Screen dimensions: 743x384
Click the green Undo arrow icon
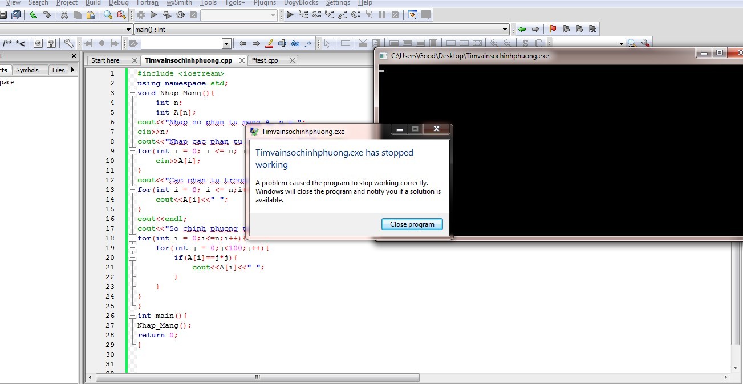[x=33, y=15]
